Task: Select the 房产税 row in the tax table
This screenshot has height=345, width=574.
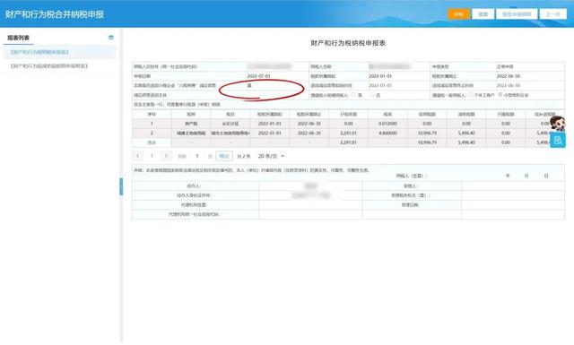Action: pos(348,124)
